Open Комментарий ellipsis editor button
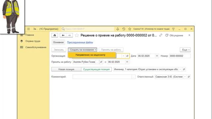The width and height of the screenshot is (212, 119). point(133,77)
